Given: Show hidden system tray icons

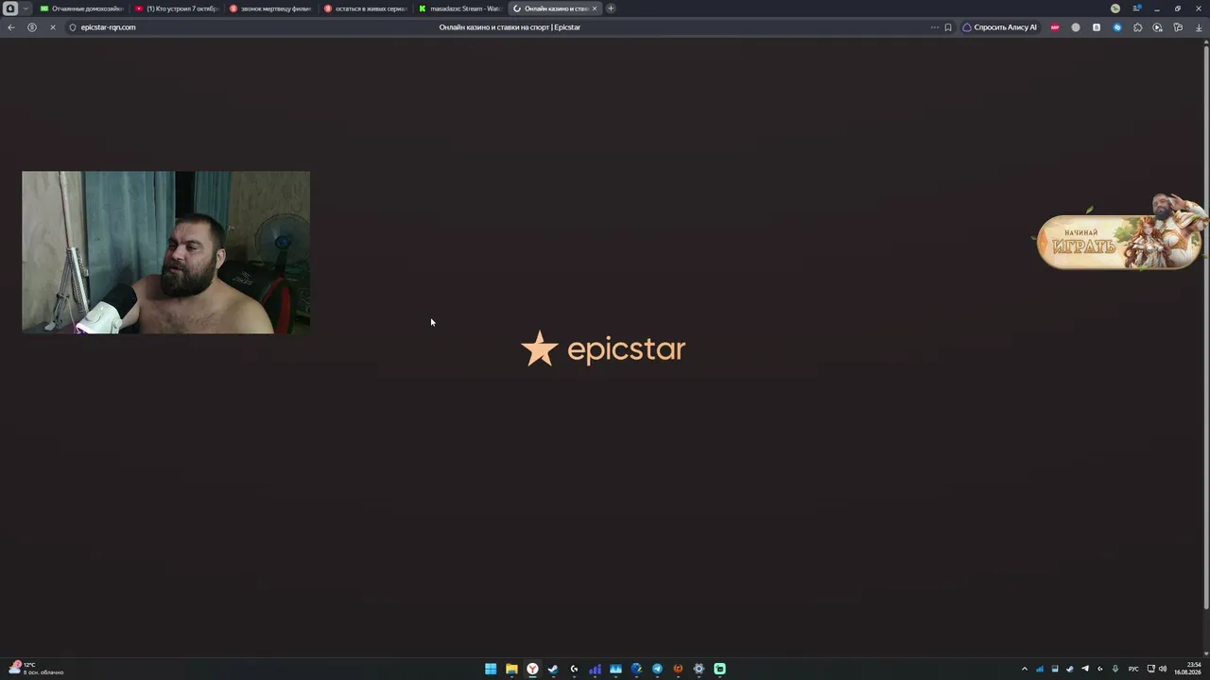Looking at the screenshot, I should [1024, 669].
